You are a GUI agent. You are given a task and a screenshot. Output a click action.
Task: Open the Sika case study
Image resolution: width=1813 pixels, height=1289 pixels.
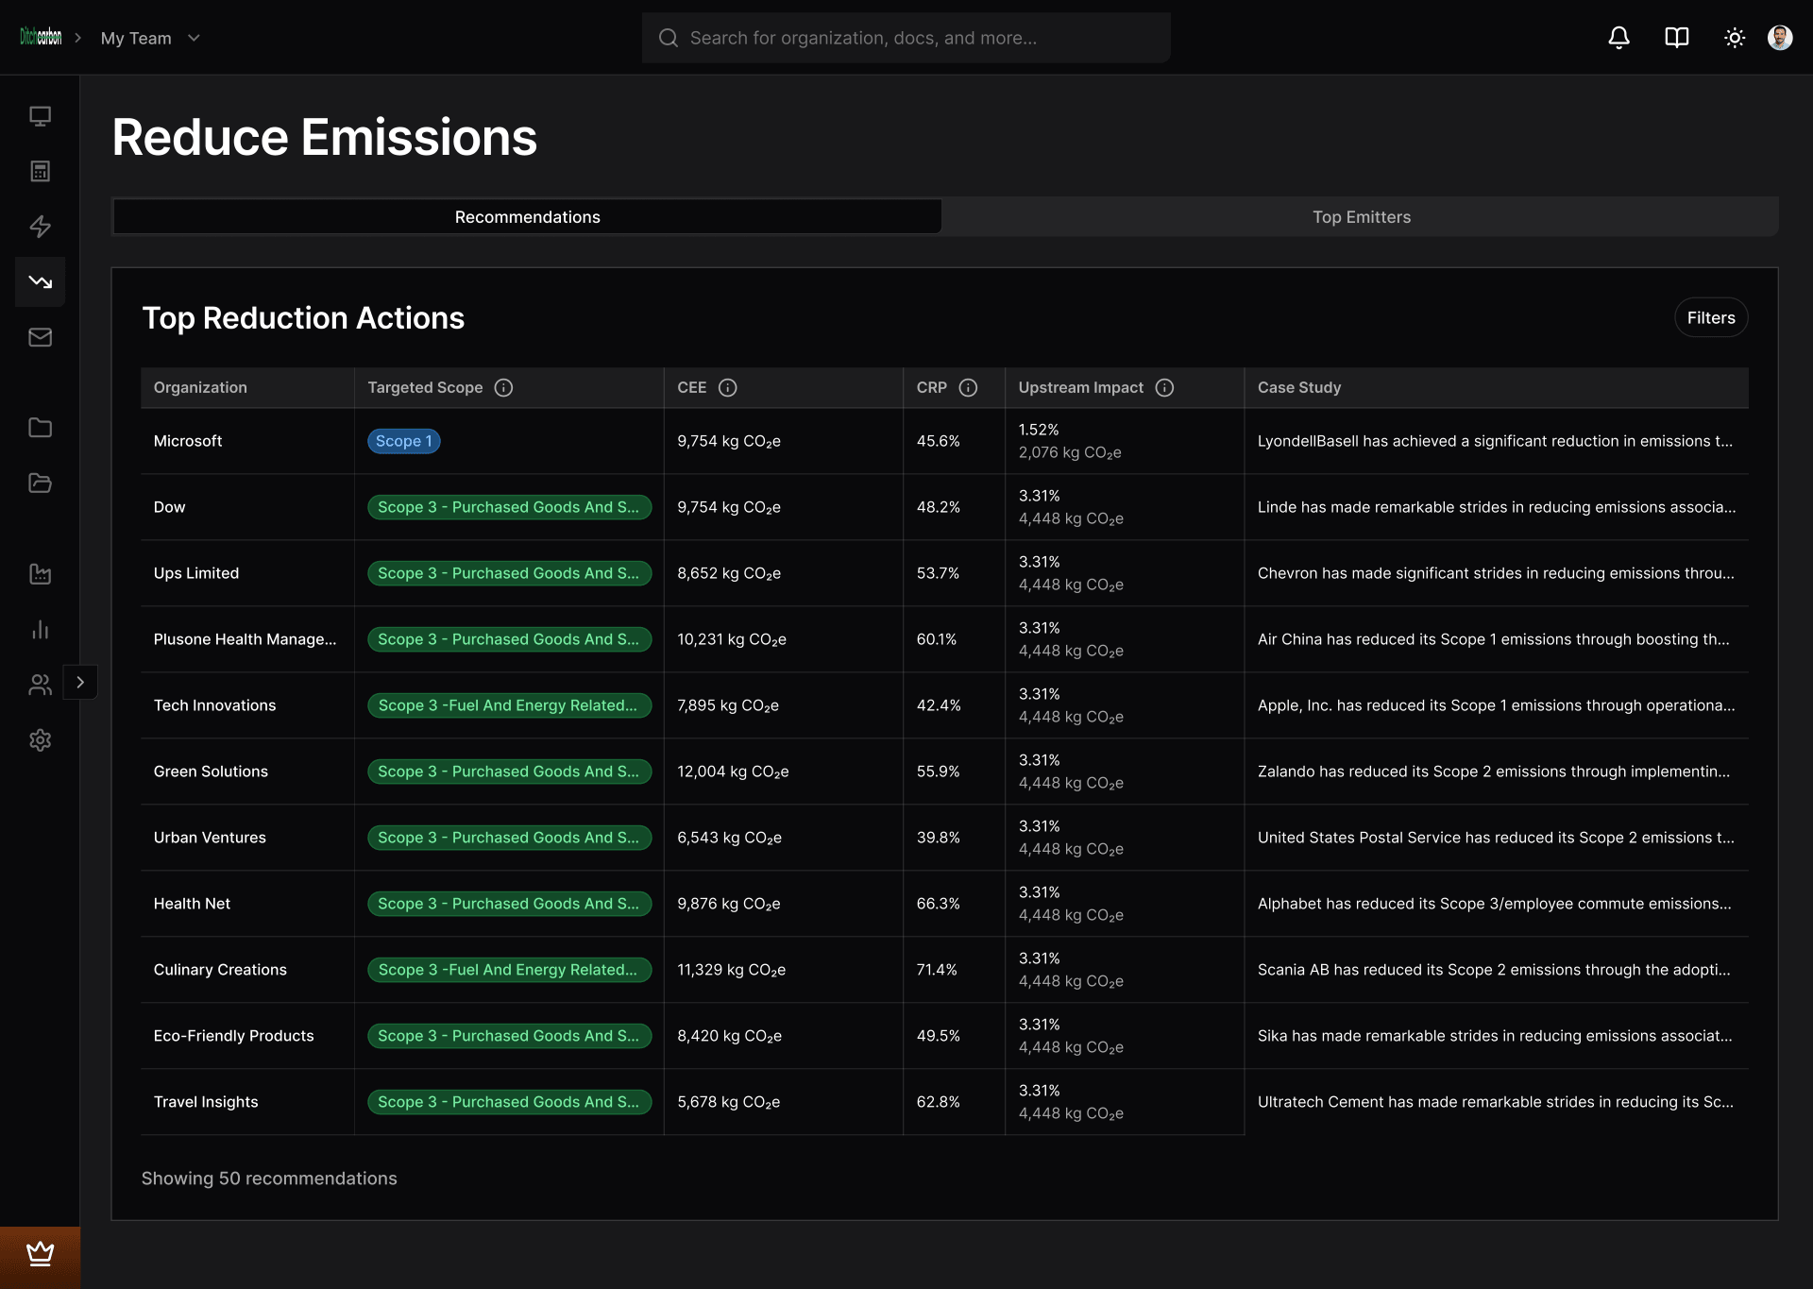[x=1495, y=1036]
